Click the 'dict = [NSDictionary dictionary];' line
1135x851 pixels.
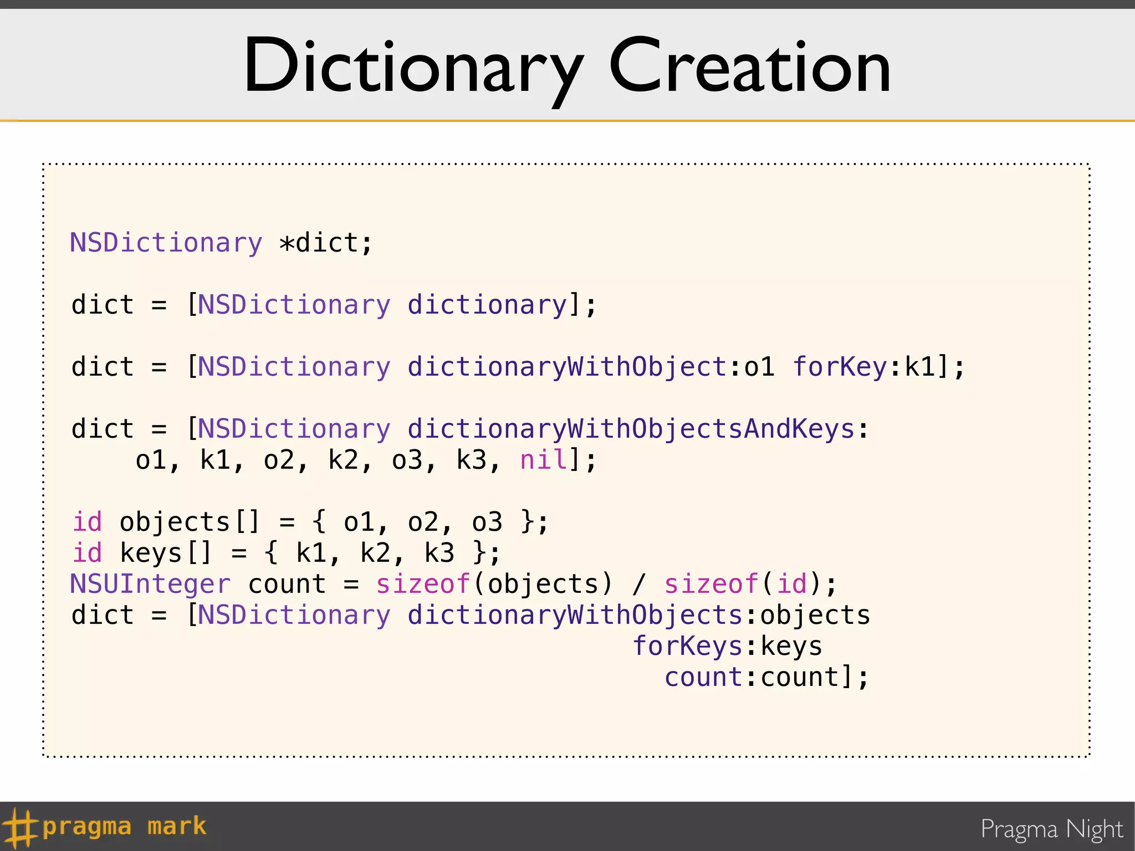click(334, 305)
